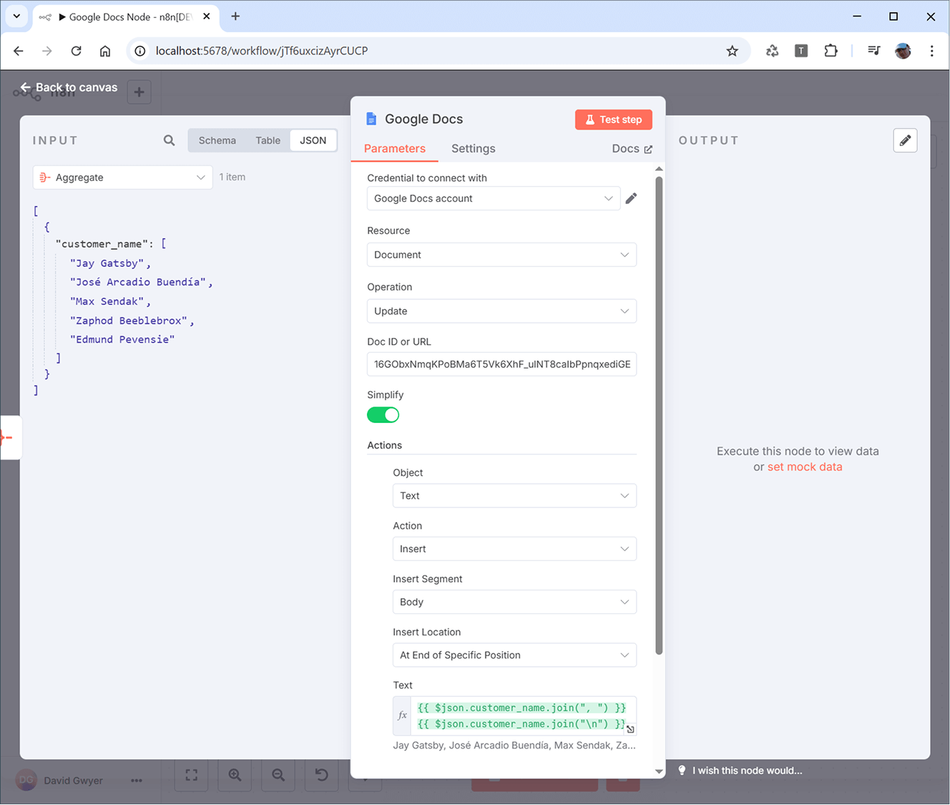Viewport: 950px width, 805px height.
Task: Bookmark this page with the star icon
Action: tap(732, 51)
